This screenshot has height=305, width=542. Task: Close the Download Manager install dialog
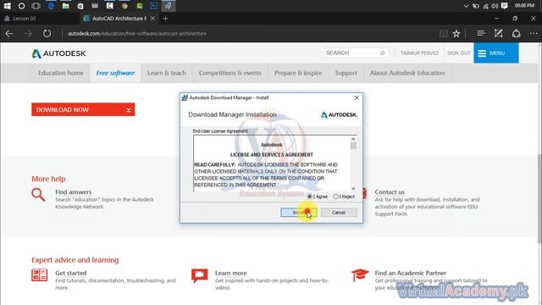click(x=357, y=98)
